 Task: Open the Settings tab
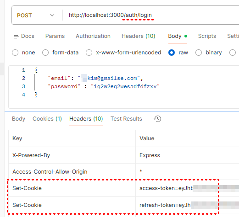pos(233,36)
